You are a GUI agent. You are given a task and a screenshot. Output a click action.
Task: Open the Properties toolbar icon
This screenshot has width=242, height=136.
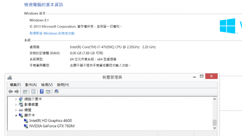33,92
